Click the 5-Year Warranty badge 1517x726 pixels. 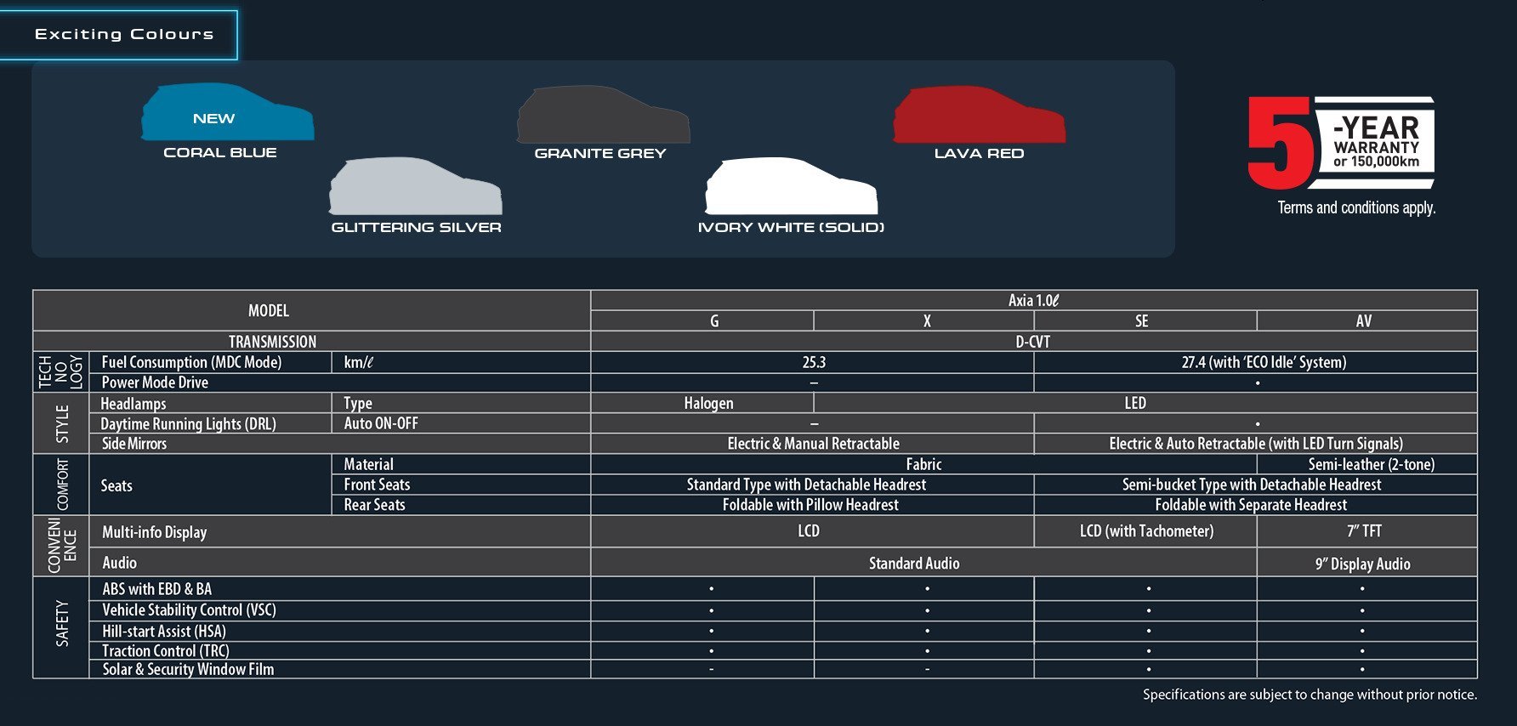(1341, 143)
